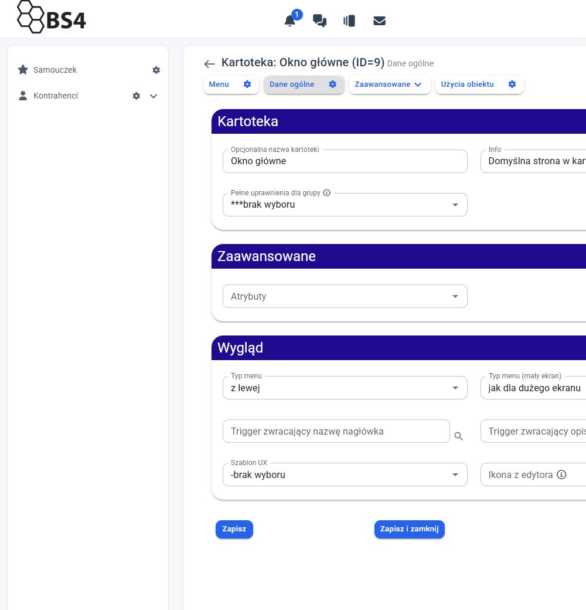Click the Wygląd section header
586x610 pixels.
[x=398, y=348]
